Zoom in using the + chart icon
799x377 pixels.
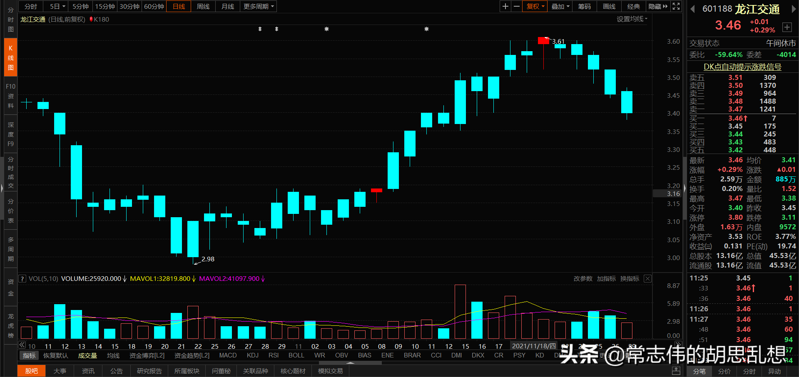(x=505, y=6)
